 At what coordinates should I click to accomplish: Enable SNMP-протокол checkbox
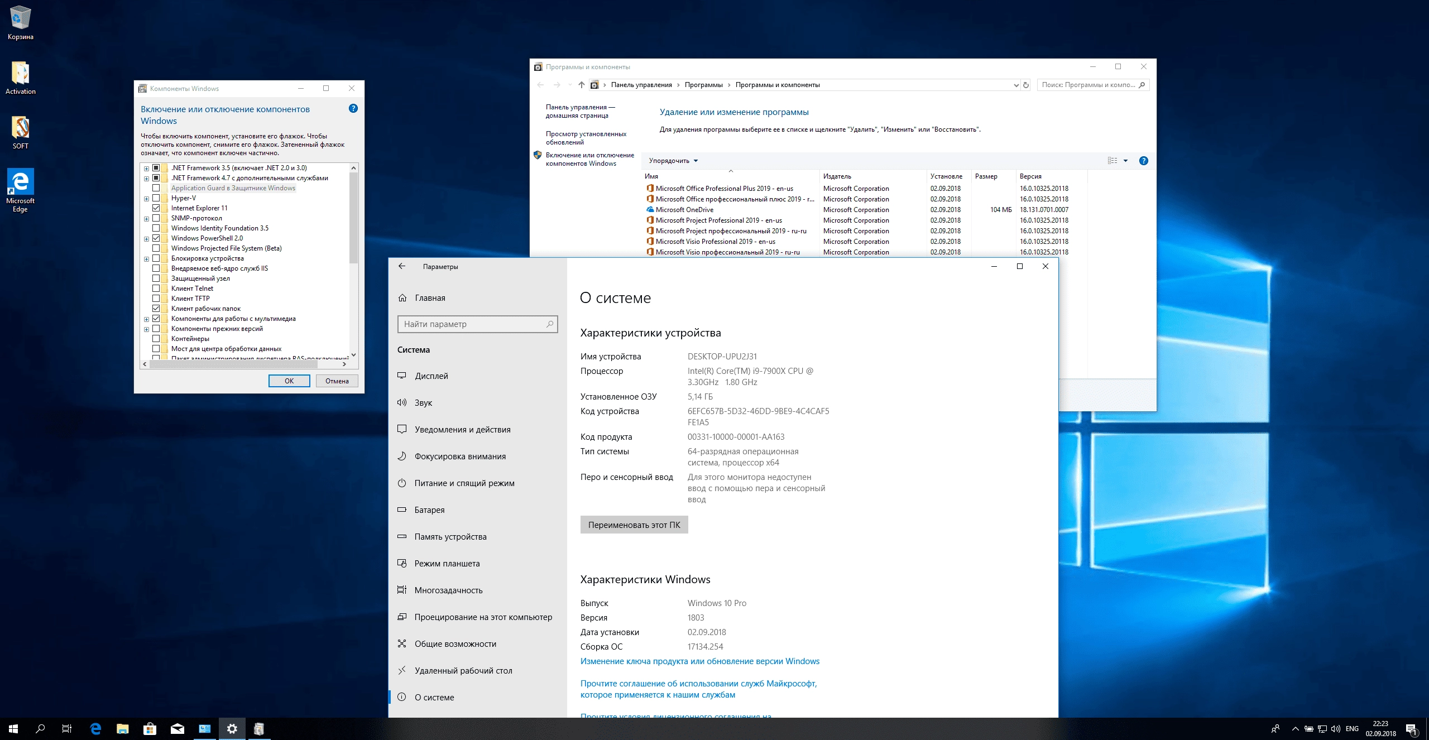coord(156,218)
